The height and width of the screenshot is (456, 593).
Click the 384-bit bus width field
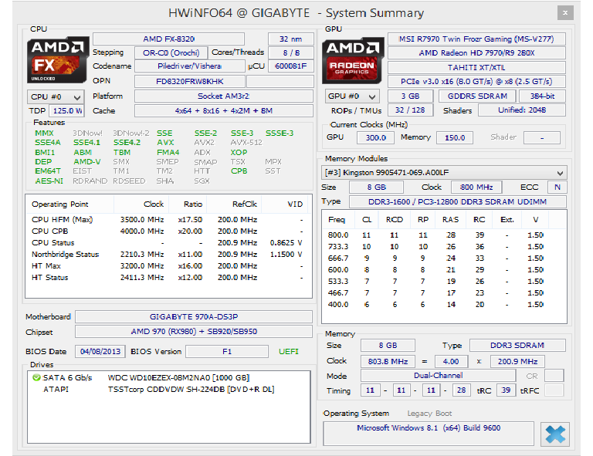pos(542,96)
